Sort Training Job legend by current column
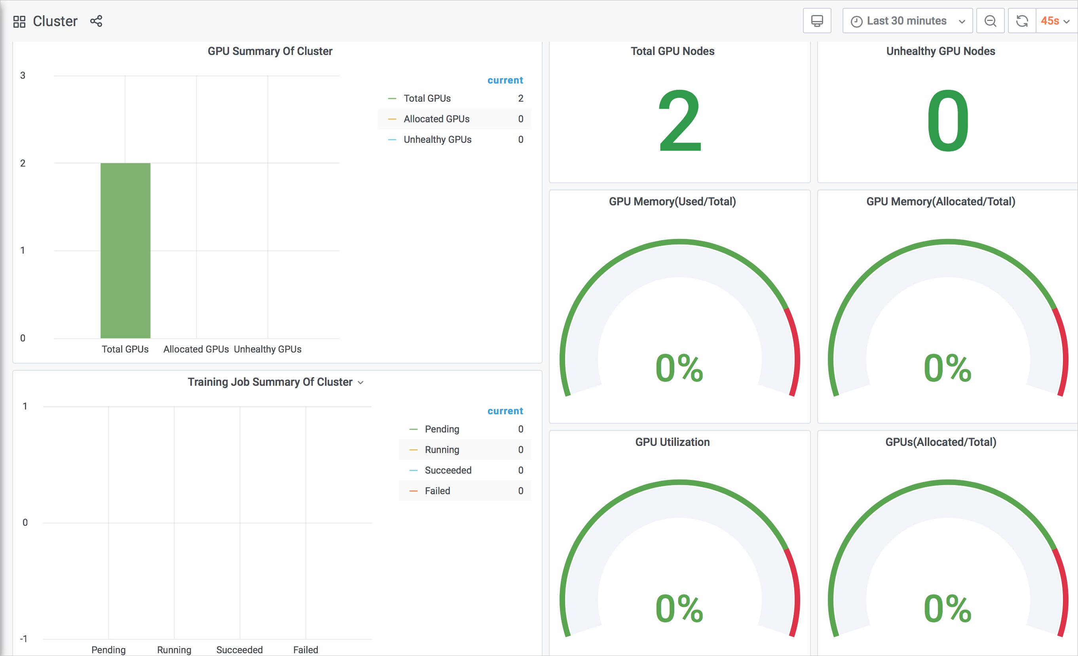This screenshot has height=656, width=1078. coord(505,411)
